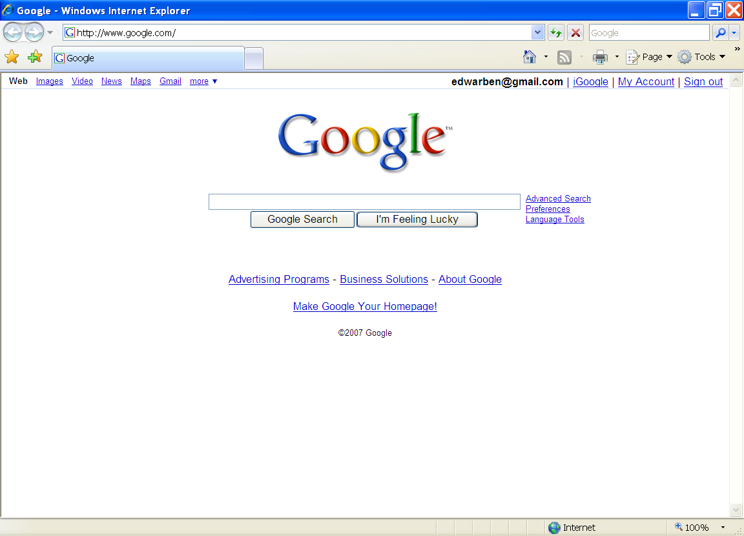
Task: Open the Tools menu dropdown
Action: pos(701,57)
